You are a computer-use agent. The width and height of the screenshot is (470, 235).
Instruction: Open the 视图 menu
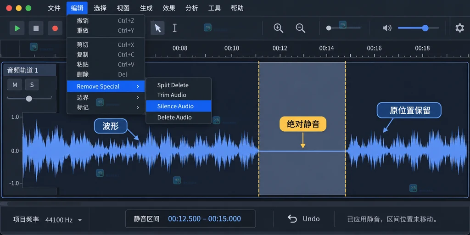click(123, 8)
